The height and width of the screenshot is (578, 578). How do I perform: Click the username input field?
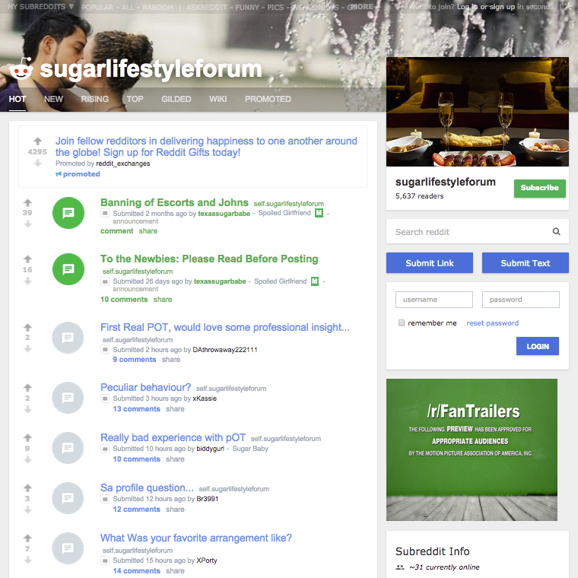tap(433, 300)
